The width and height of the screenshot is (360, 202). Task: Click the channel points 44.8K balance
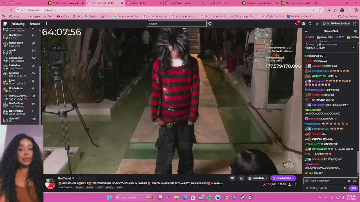[322, 188]
